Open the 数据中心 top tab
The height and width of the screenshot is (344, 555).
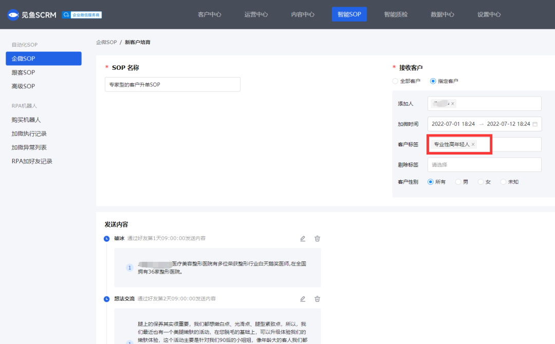(x=442, y=14)
